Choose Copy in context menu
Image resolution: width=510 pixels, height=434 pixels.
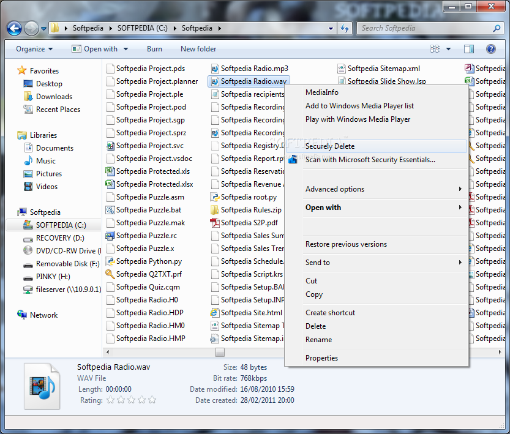point(377,294)
